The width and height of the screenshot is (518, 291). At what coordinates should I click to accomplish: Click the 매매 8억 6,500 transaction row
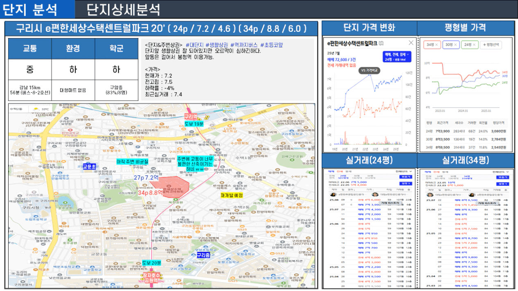467,200
